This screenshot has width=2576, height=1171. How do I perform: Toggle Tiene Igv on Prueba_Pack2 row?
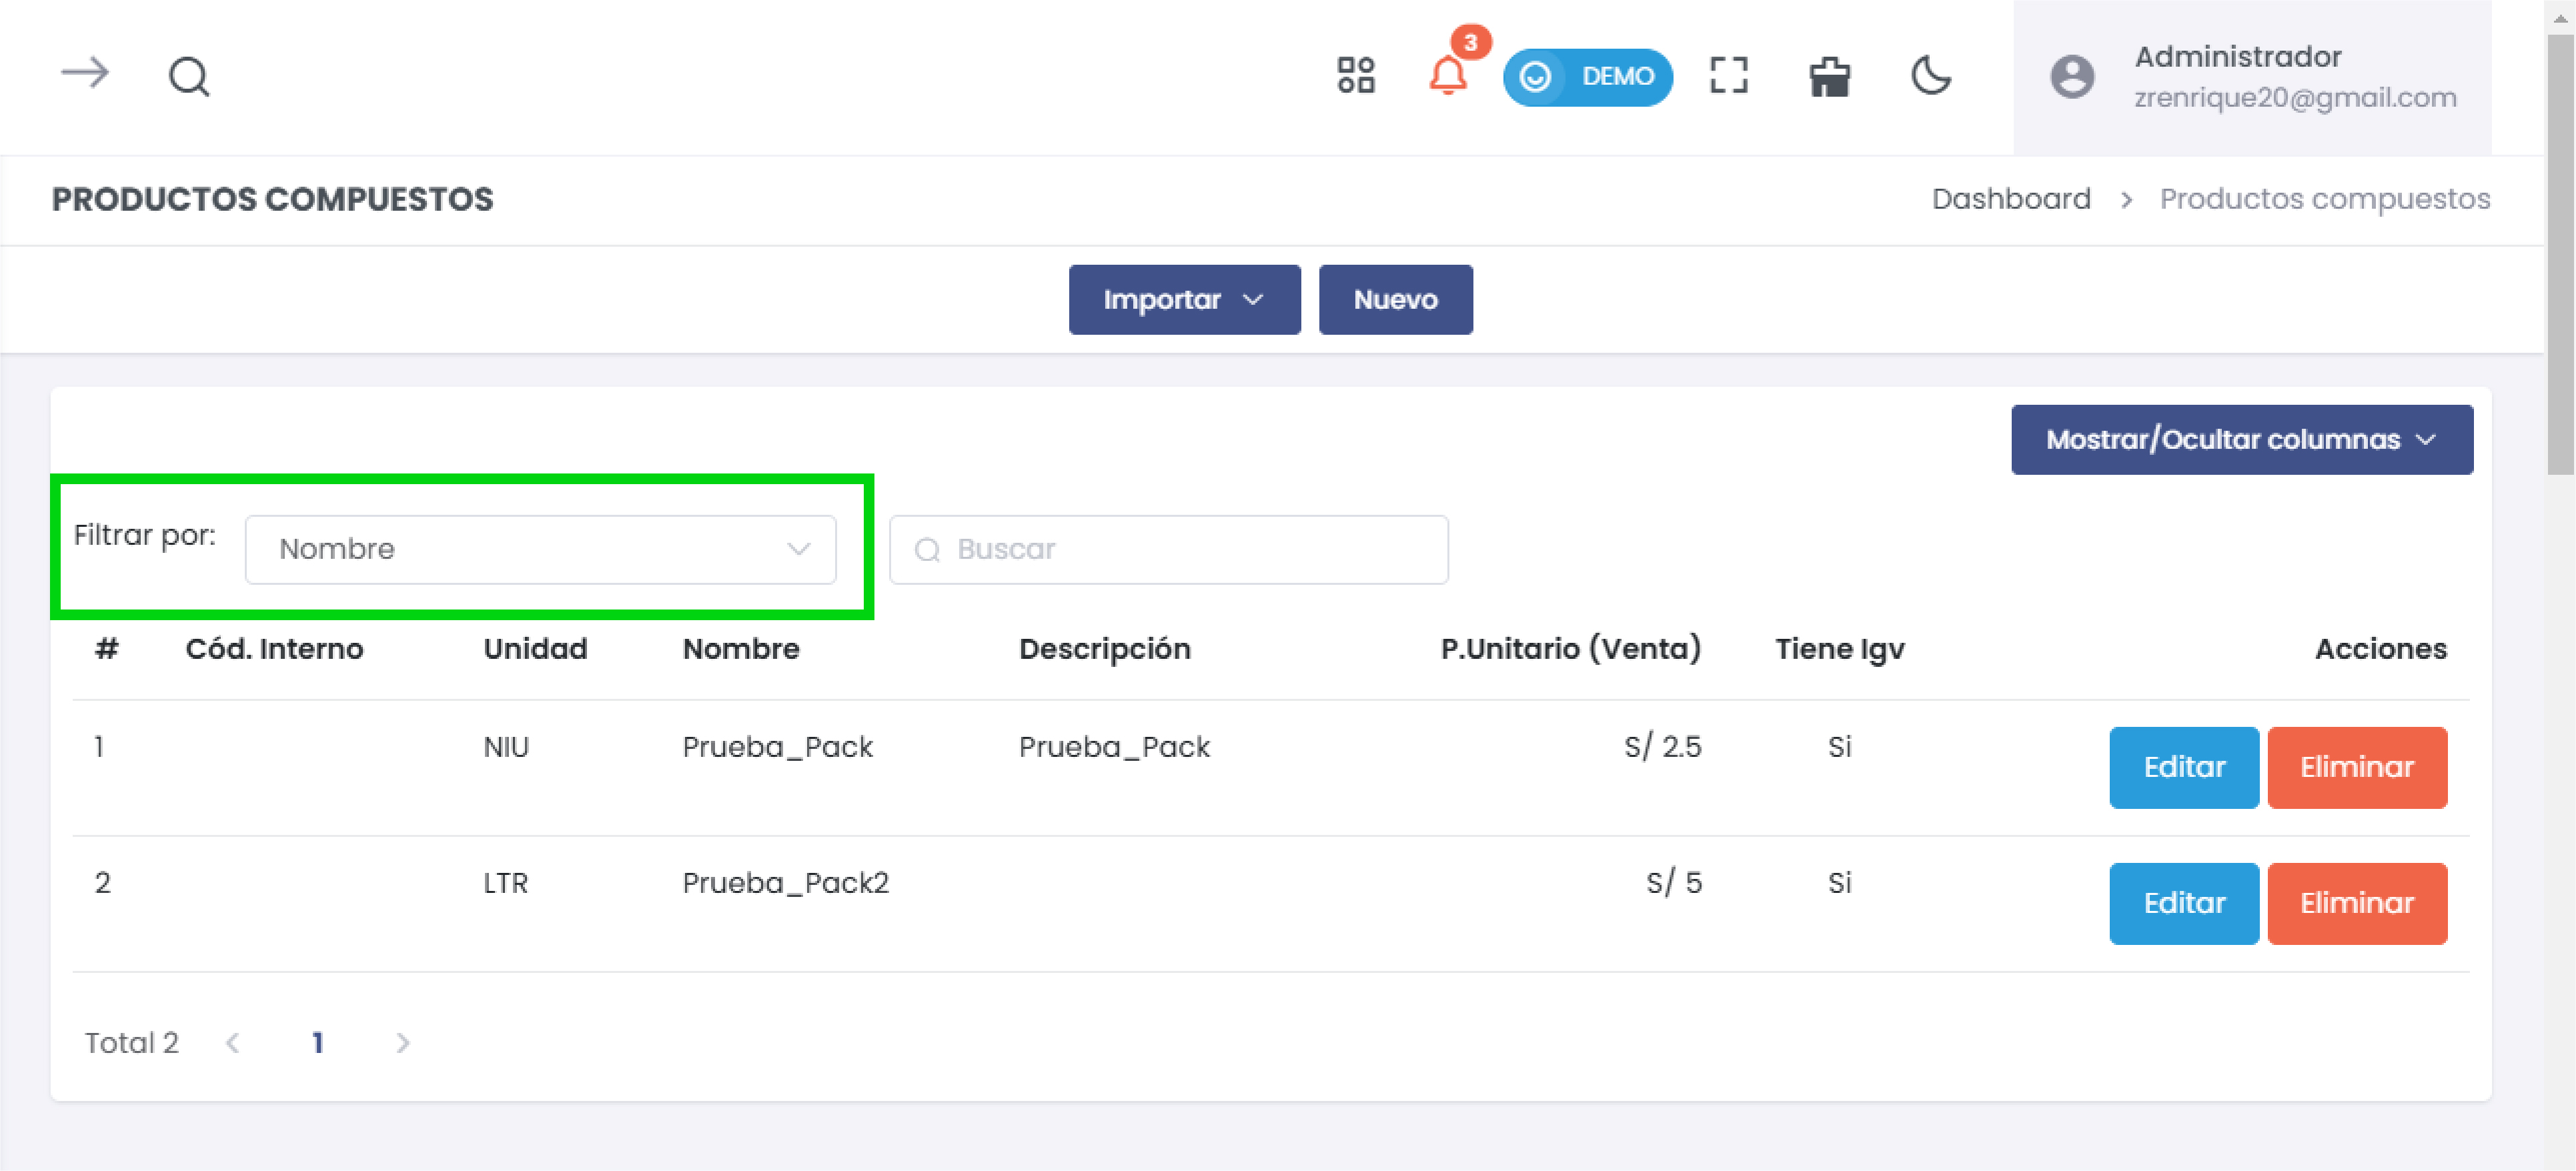point(1839,883)
